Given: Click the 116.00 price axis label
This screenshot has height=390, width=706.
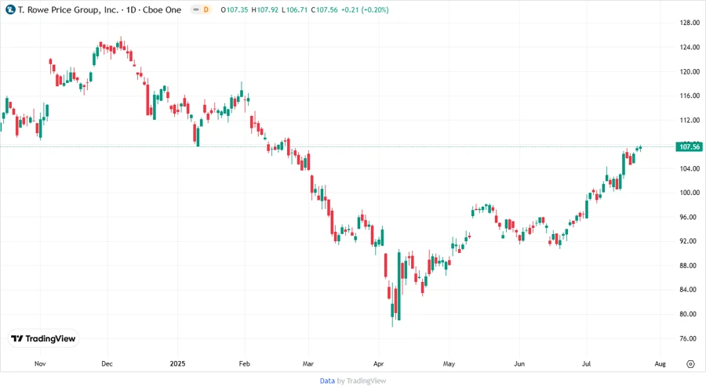Looking at the screenshot, I should click(690, 96).
